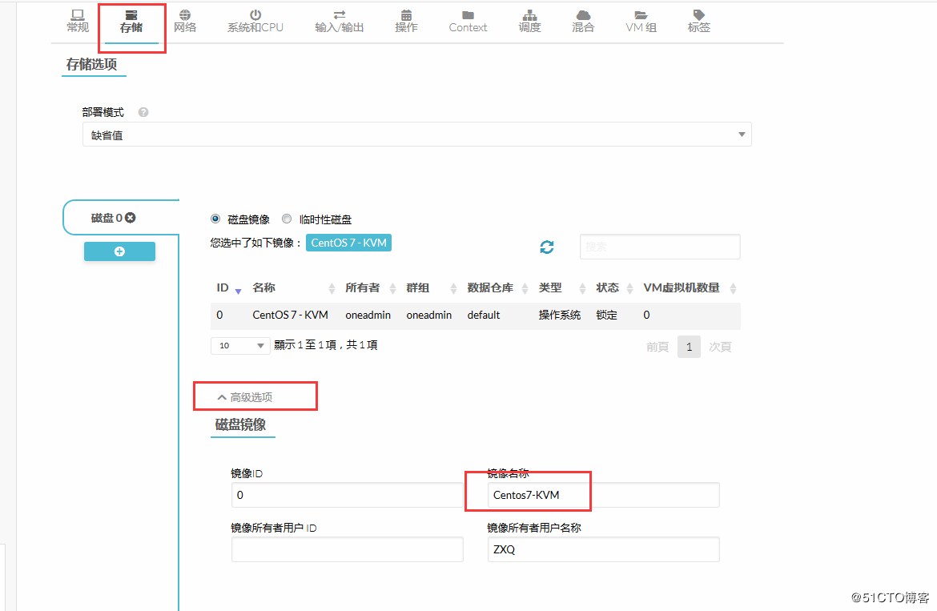Screen dimensions: 937x611
Task: Select the 磁盘镜像 radio button
Action: coord(215,219)
